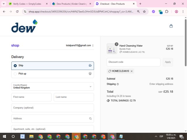This screenshot has height=140, width=187.
Task: Click the Enter shipping address text
Action: (161, 84)
